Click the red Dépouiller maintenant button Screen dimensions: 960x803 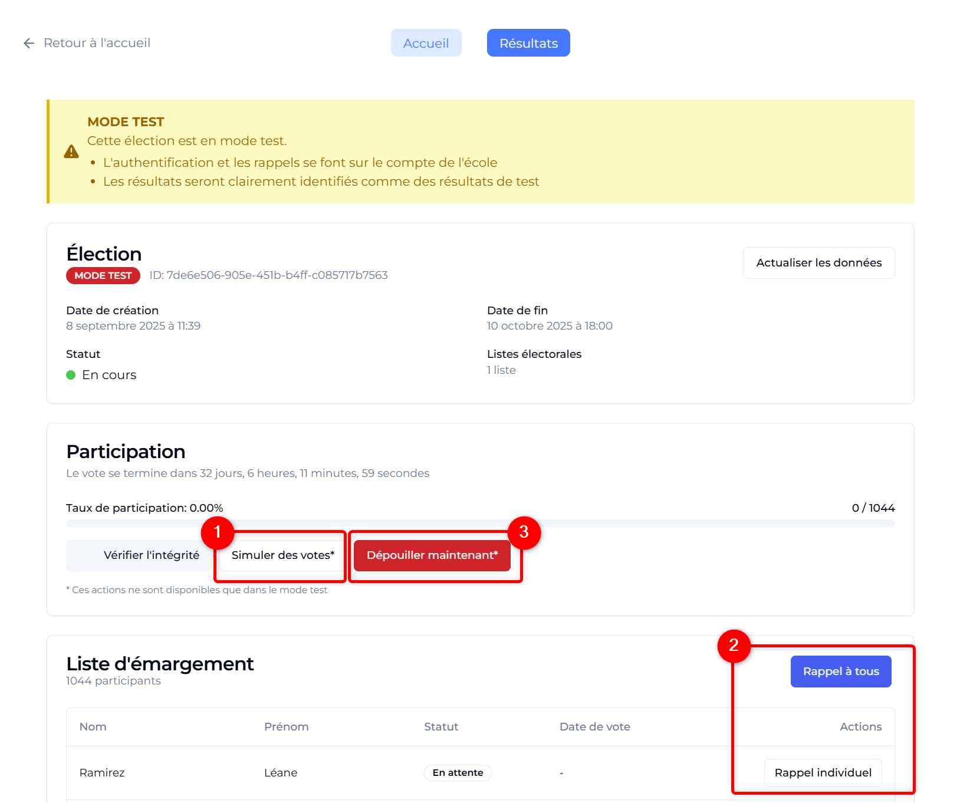[x=432, y=555]
